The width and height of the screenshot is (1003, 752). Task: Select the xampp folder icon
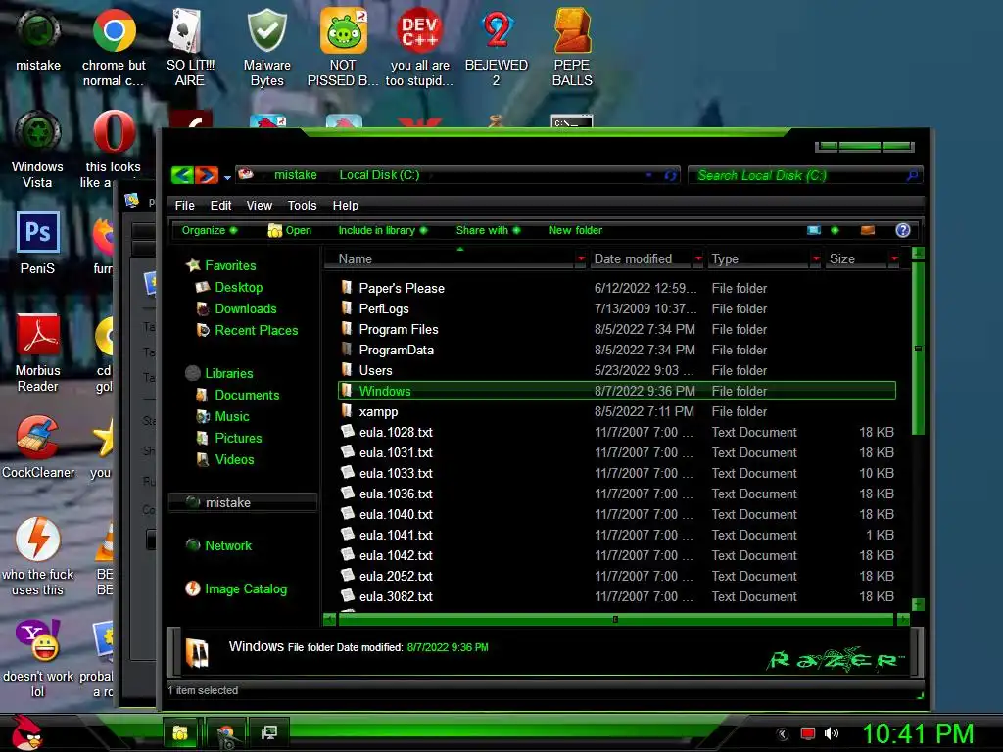click(347, 410)
